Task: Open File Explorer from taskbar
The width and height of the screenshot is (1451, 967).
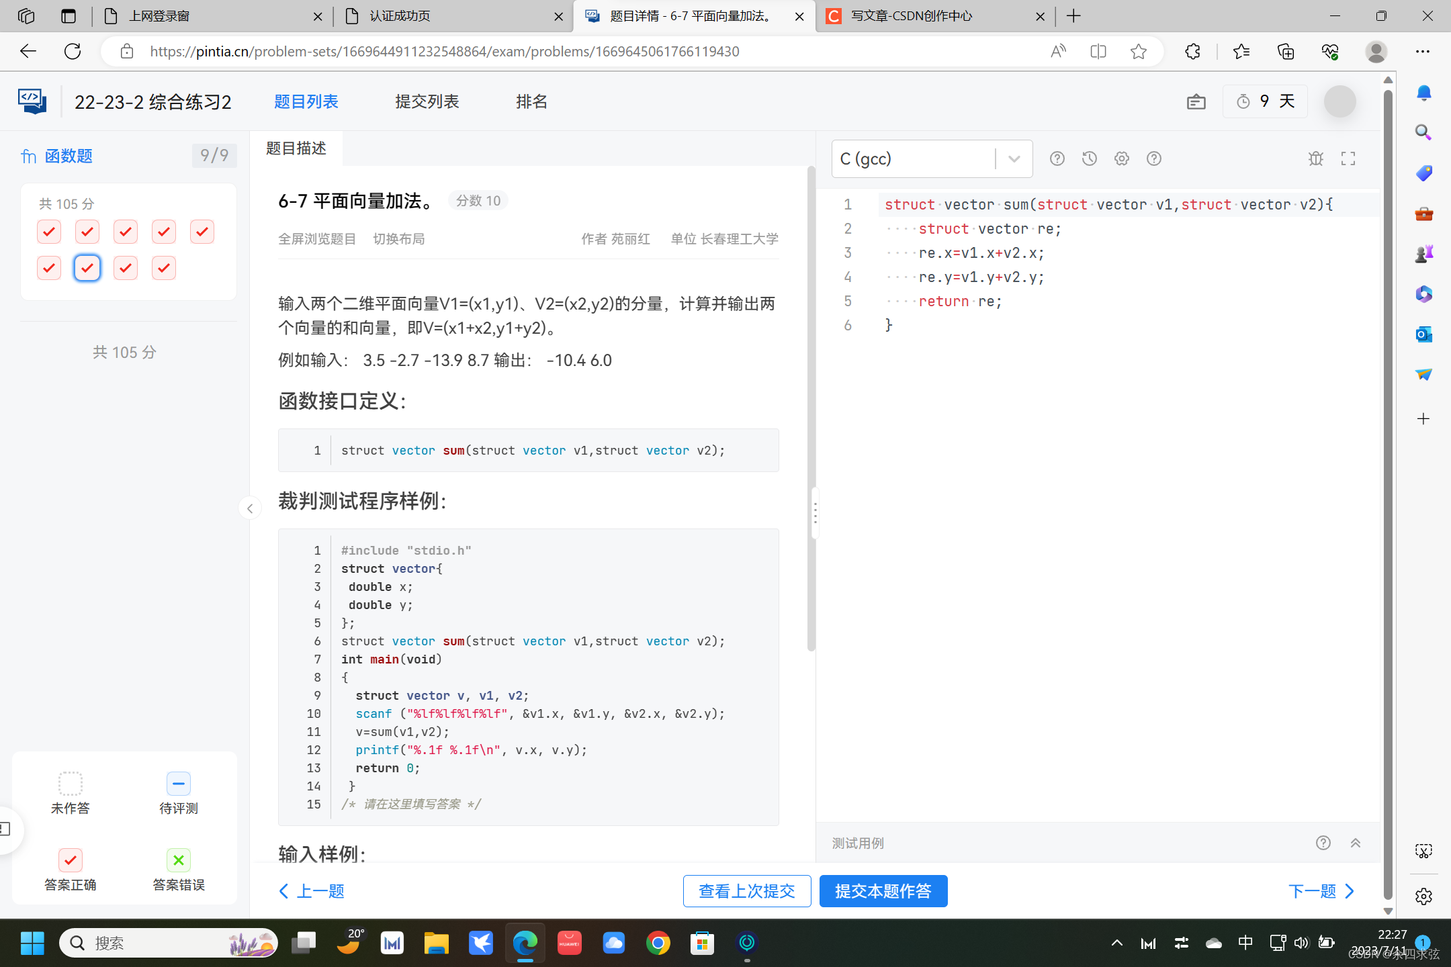Action: click(x=437, y=943)
